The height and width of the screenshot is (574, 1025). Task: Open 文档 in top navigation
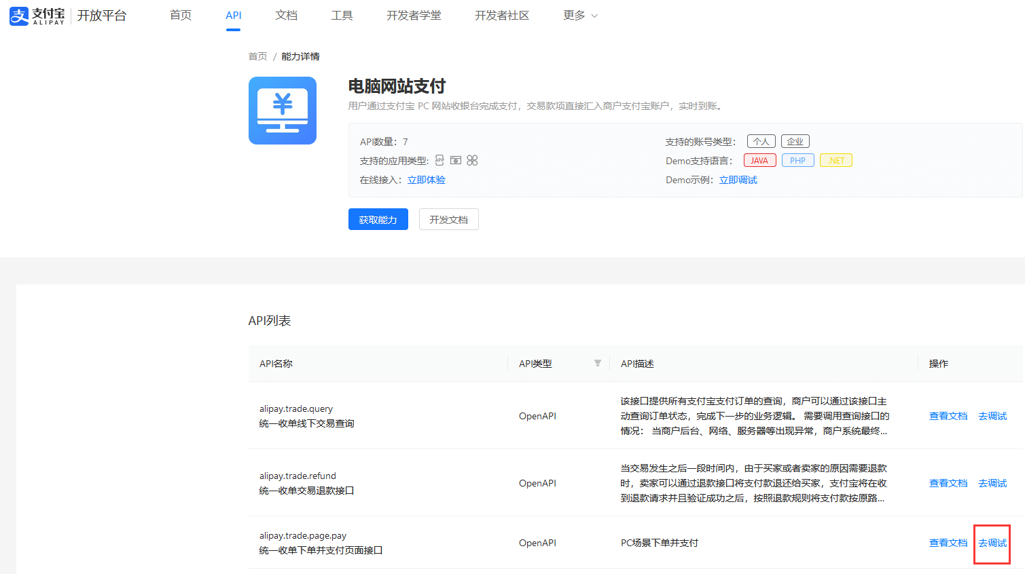click(x=287, y=15)
